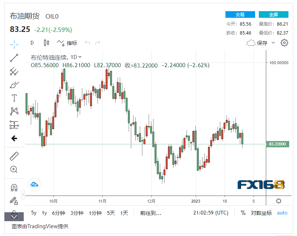The image size is (297, 236).
Task: Open the brush drawing tool
Action: 14,85
